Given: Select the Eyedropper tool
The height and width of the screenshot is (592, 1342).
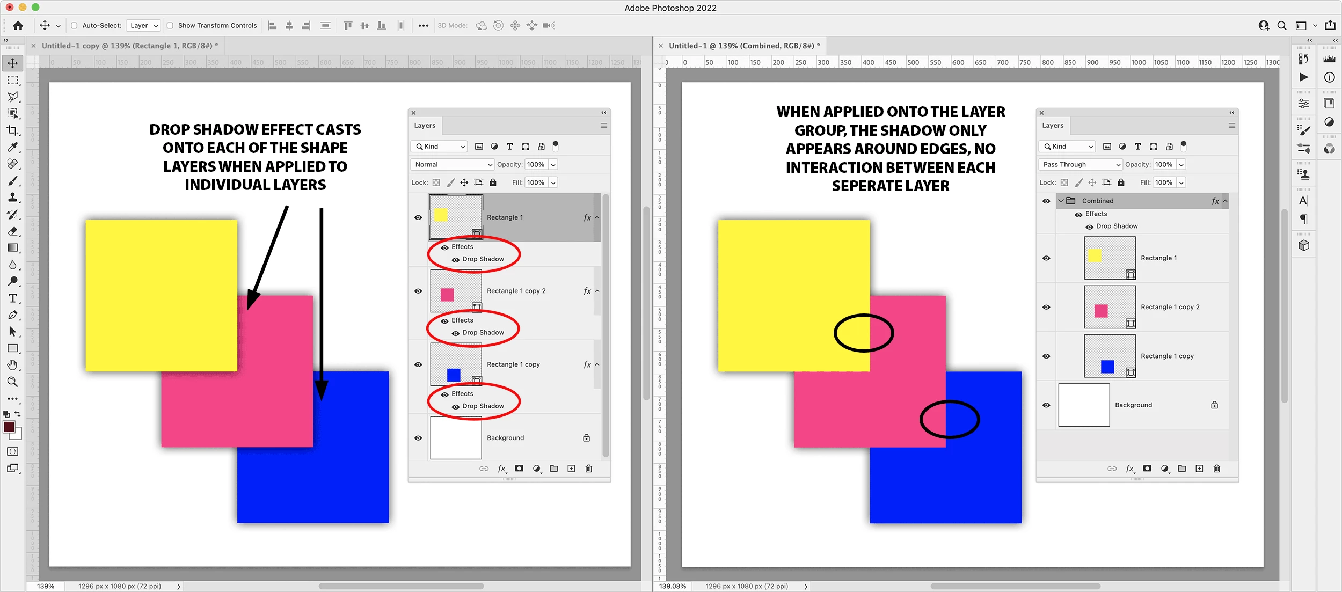Looking at the screenshot, I should (x=12, y=147).
